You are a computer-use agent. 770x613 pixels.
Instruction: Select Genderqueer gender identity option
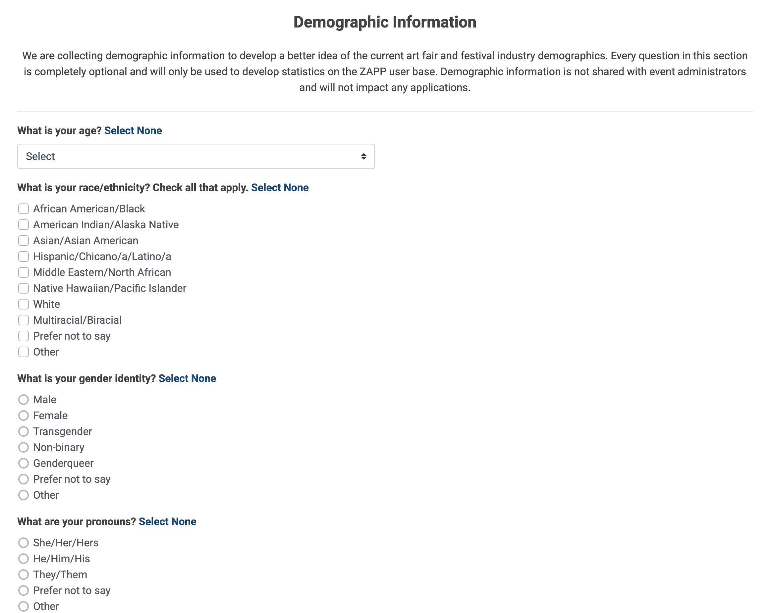tap(24, 463)
